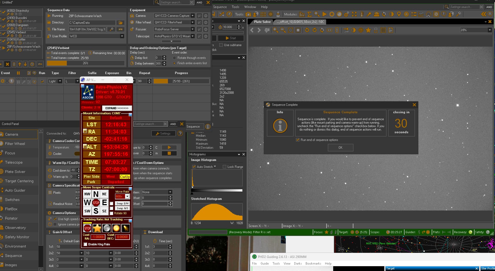Screen dimensions: 495x271
Task: Select Rotate through events radio option
Action: tap(174, 58)
